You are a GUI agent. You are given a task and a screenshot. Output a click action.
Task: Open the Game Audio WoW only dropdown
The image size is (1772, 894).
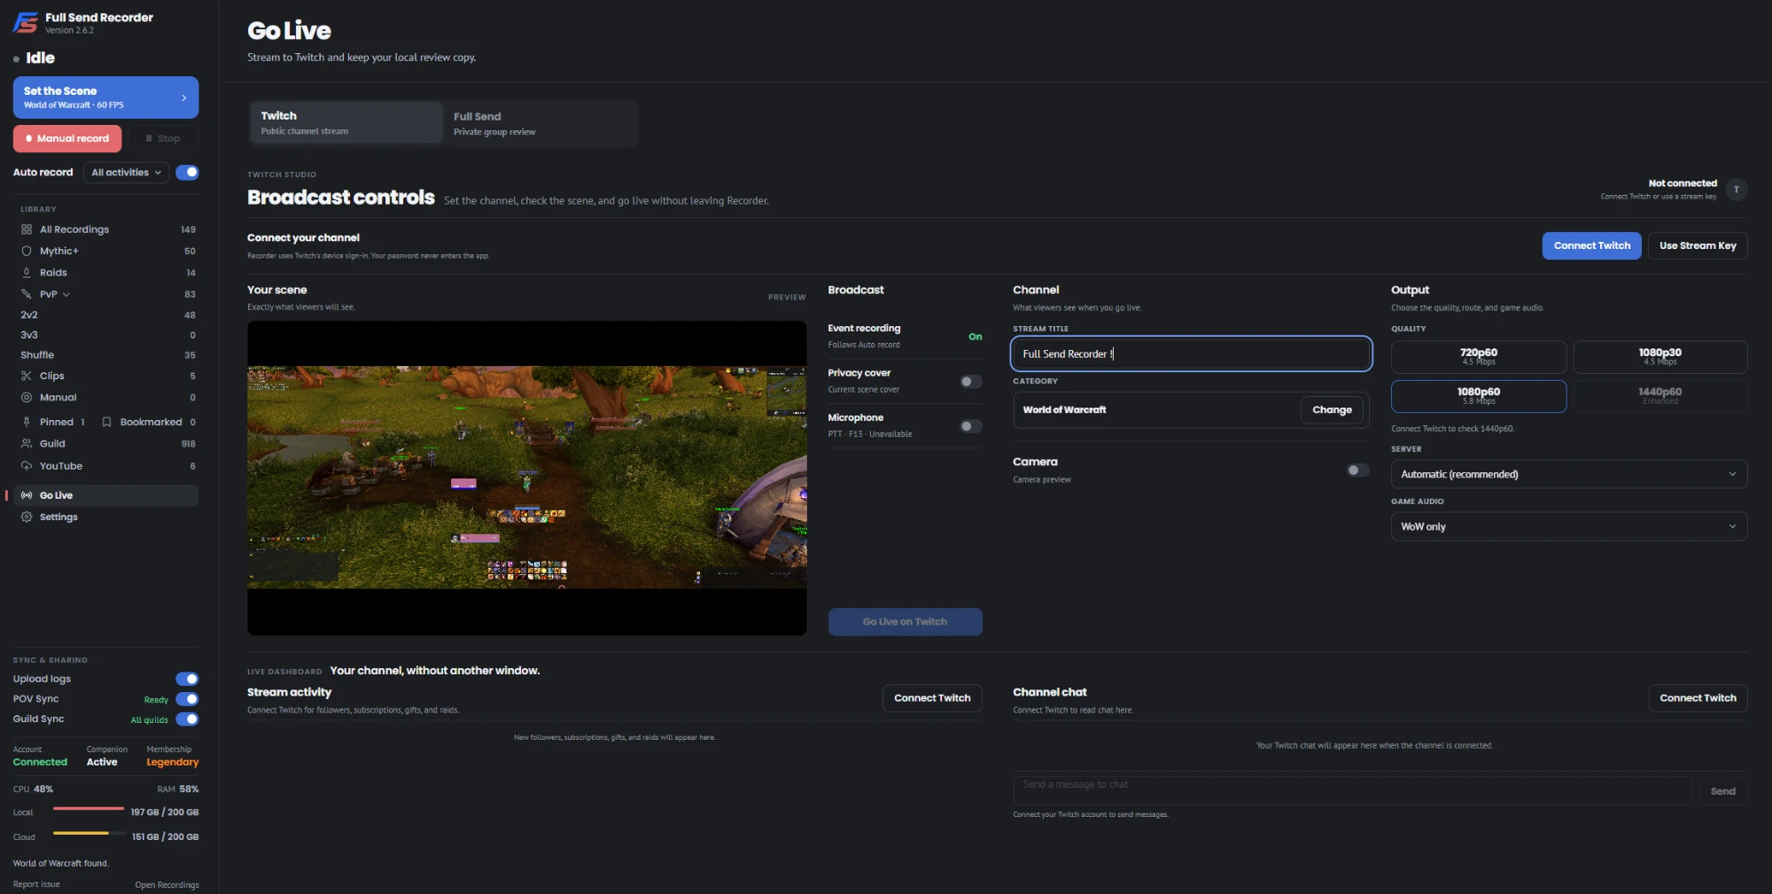[x=1569, y=526]
